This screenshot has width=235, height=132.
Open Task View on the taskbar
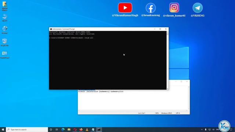[x=57, y=129]
